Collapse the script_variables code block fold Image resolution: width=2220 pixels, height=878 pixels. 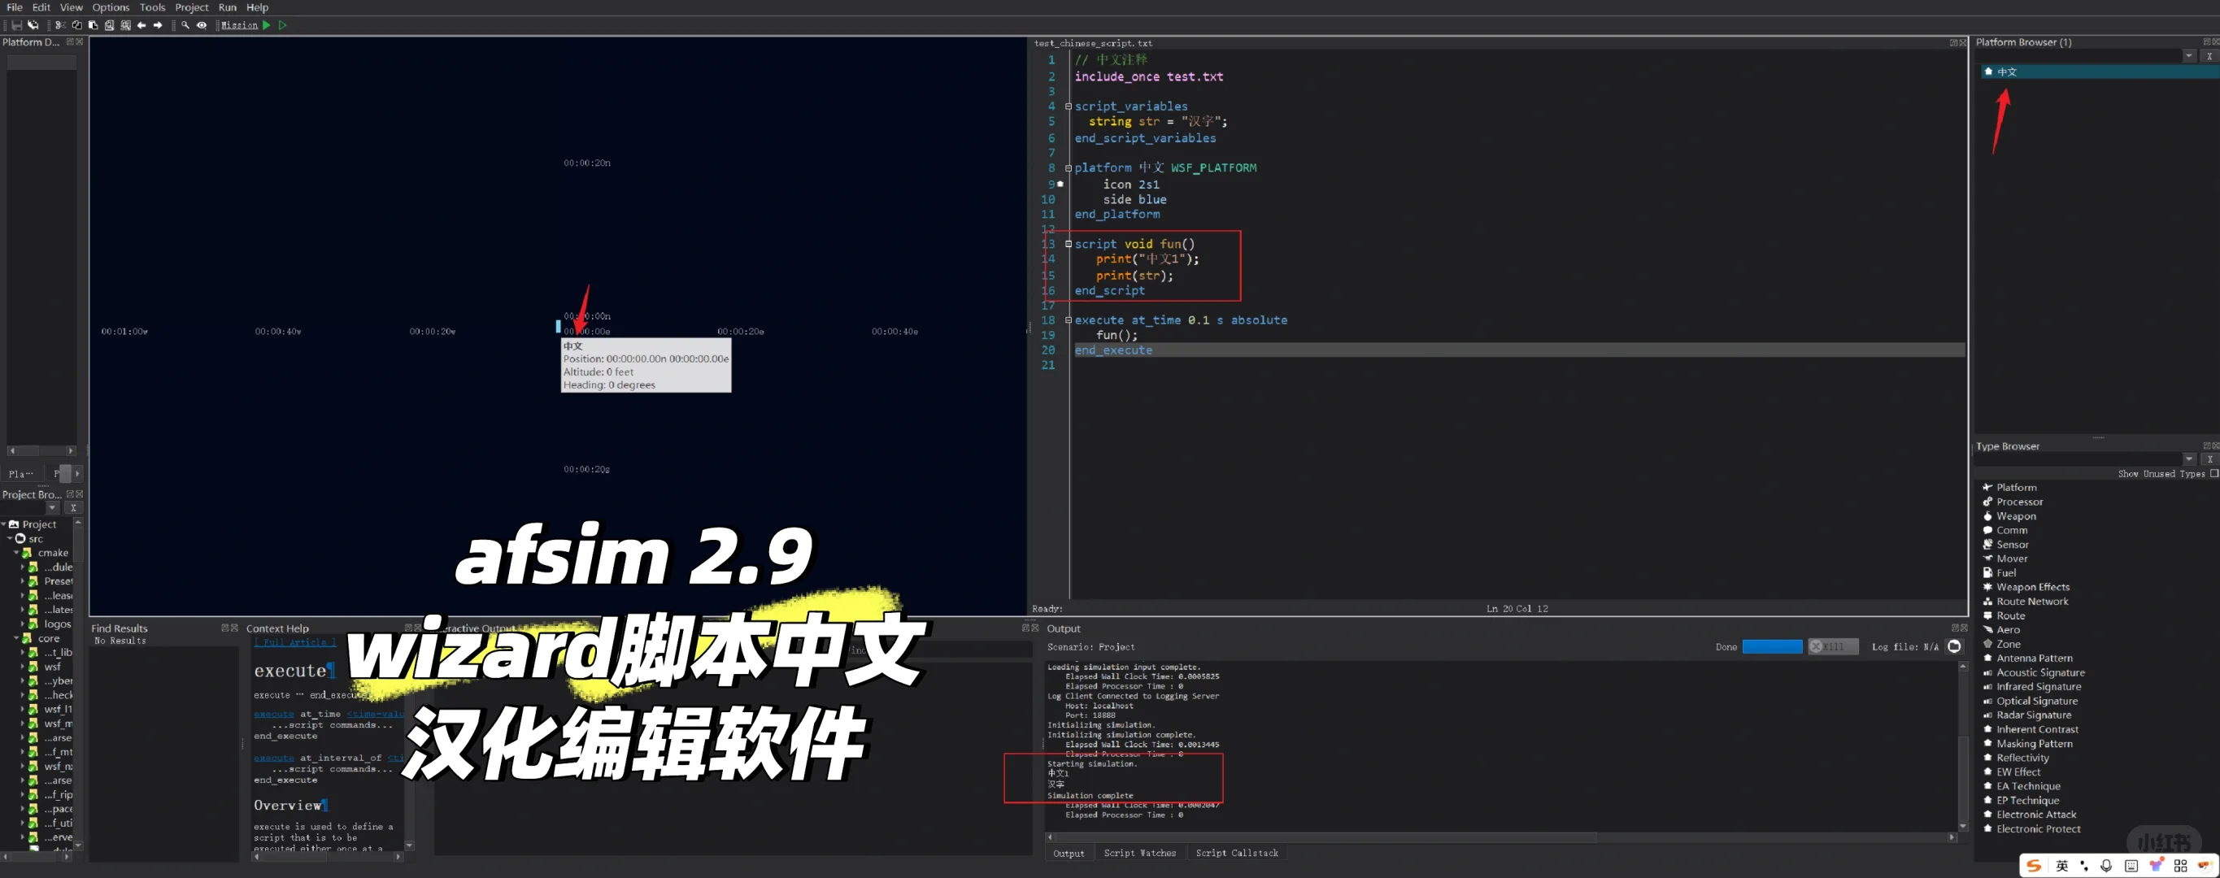[1068, 106]
